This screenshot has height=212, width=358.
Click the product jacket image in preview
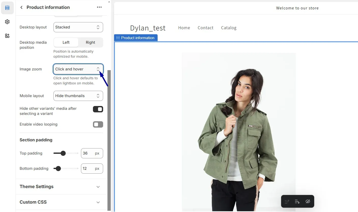click(239, 132)
